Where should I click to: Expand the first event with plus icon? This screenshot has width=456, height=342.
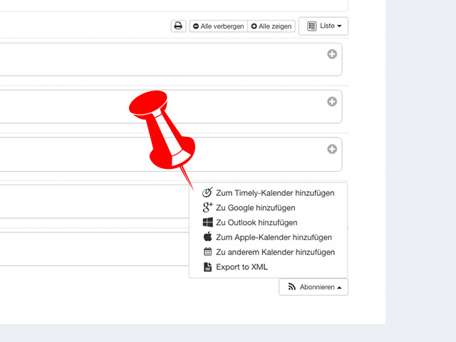(x=332, y=54)
